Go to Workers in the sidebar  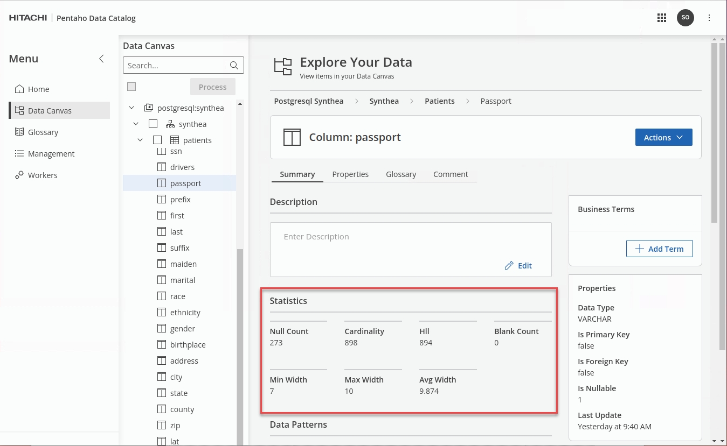point(43,175)
